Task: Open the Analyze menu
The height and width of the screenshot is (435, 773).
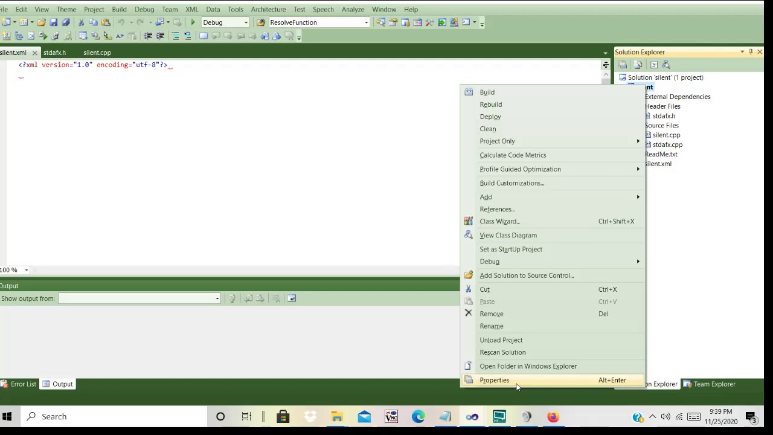Action: coord(353,9)
